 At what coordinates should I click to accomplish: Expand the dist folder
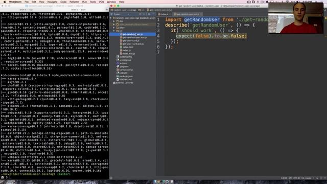(x=114, y=21)
